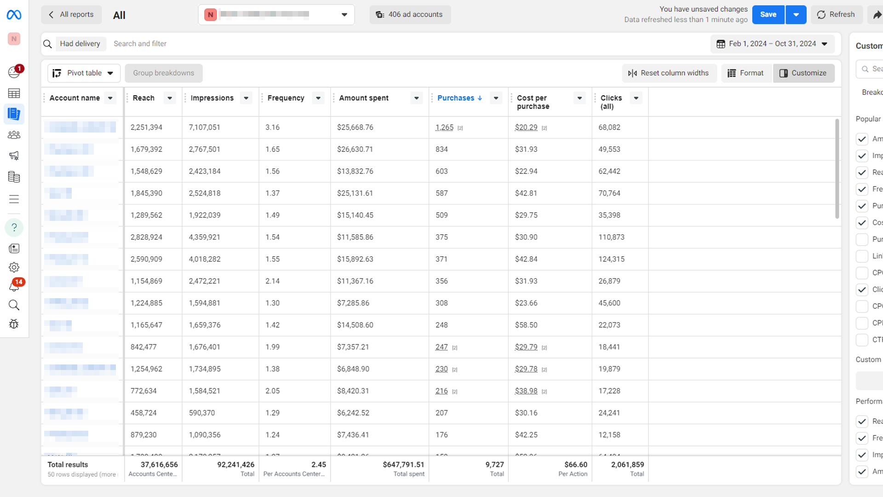Open the Help question mark icon

coord(14,227)
